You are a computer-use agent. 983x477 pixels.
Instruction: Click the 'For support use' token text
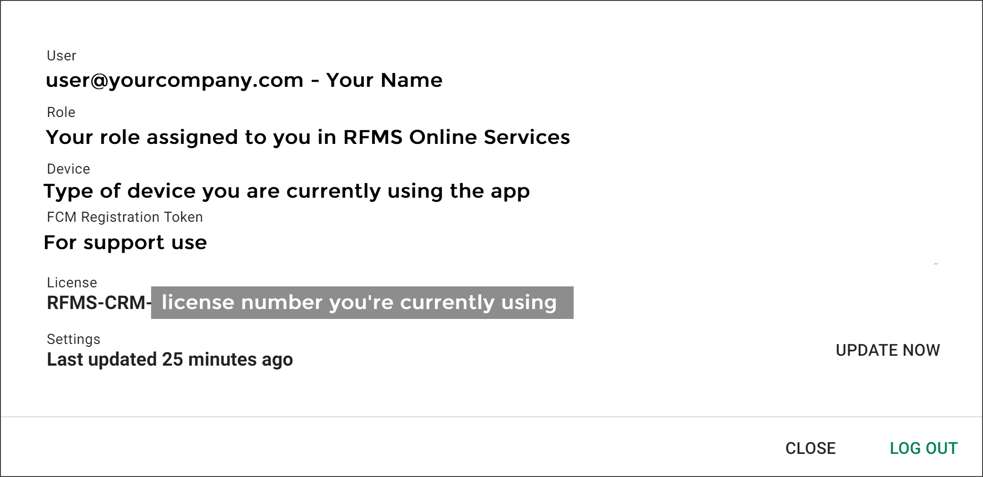(125, 243)
